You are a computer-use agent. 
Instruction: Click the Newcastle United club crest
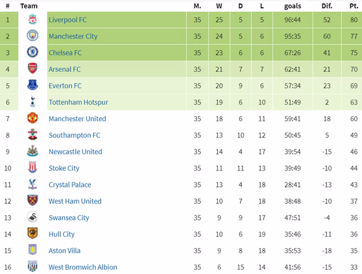[32, 151]
